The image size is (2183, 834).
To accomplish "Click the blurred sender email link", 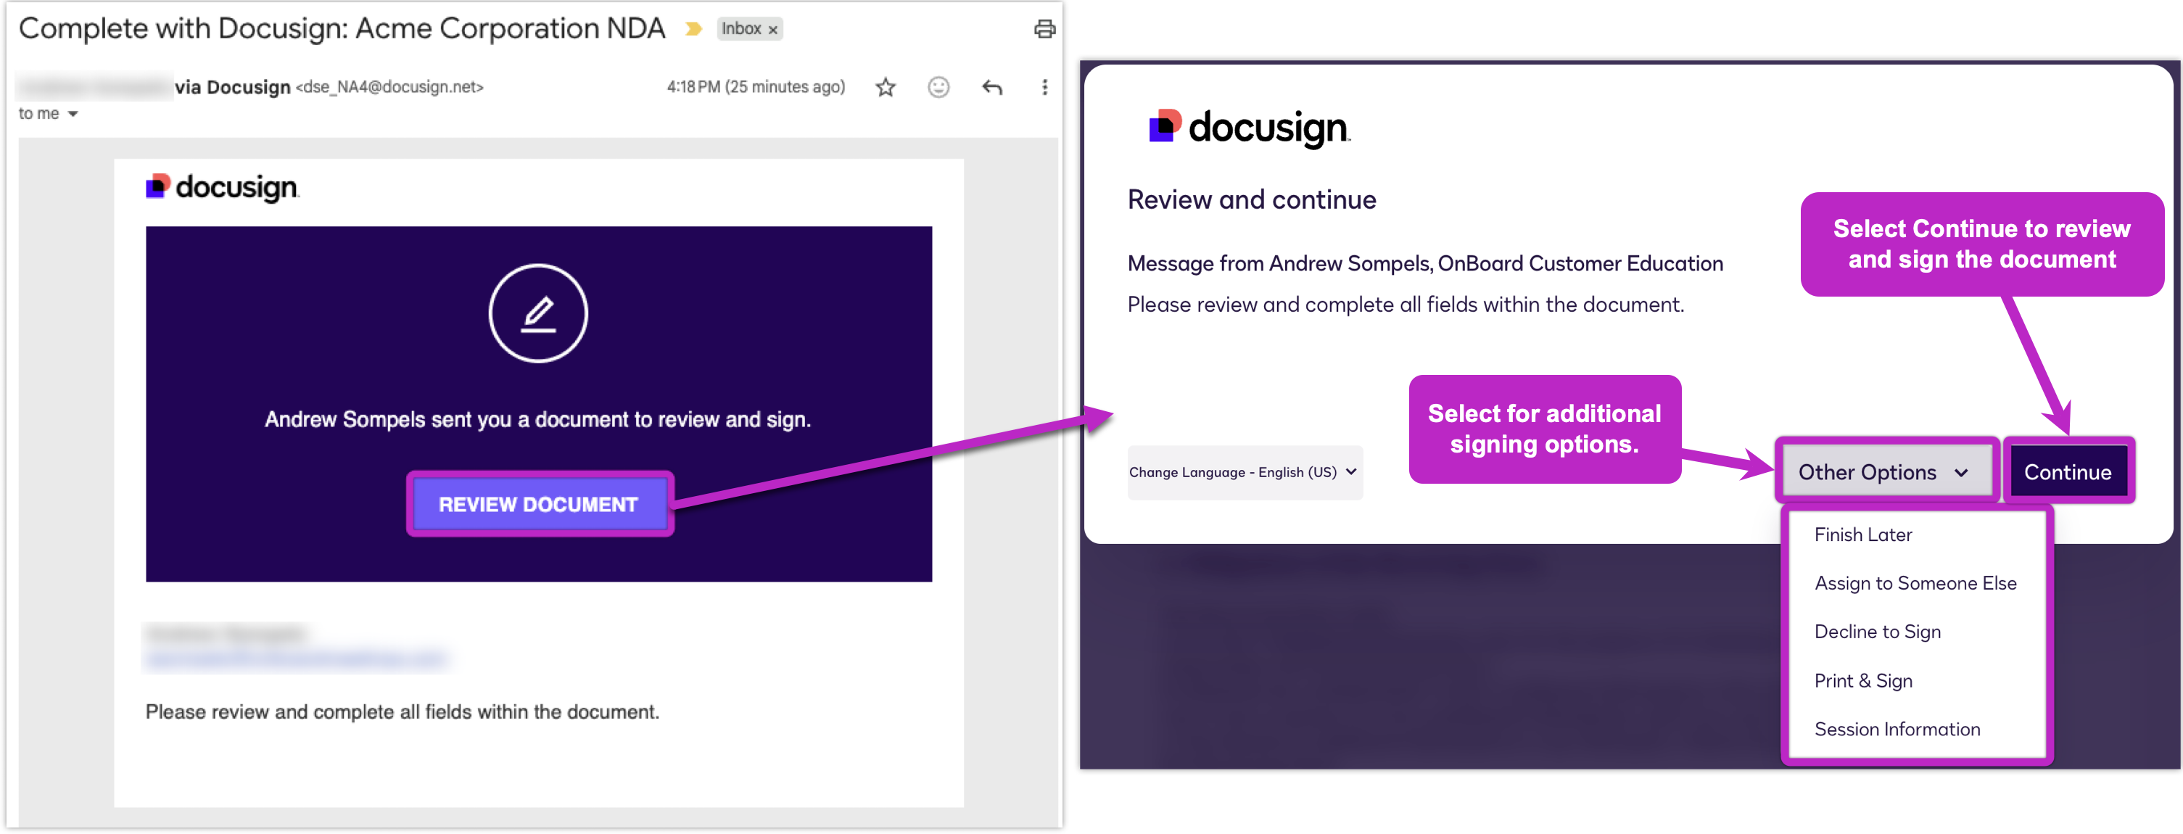I will pos(295,658).
